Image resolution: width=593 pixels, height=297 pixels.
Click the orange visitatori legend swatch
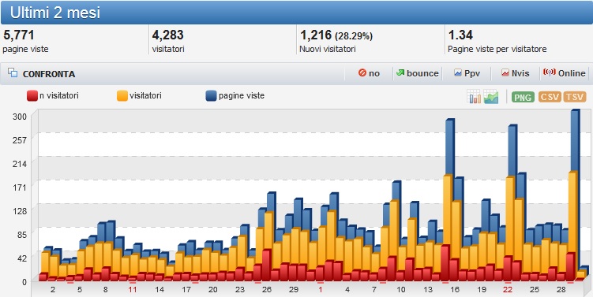click(x=122, y=96)
